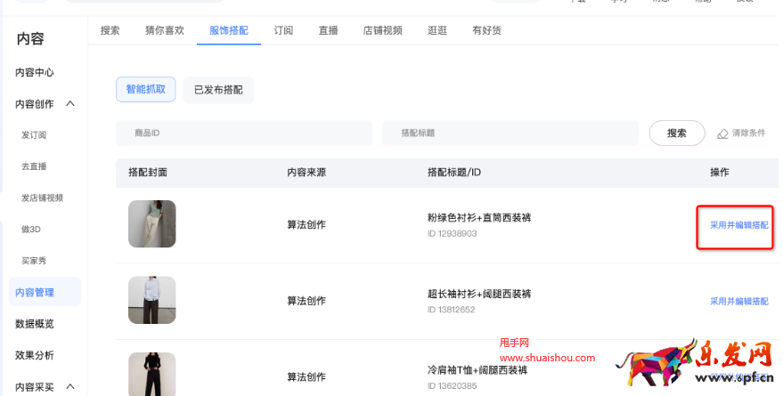Open the 店铺视频 tab
Image resolution: width=783 pixels, height=396 pixels.
382,30
